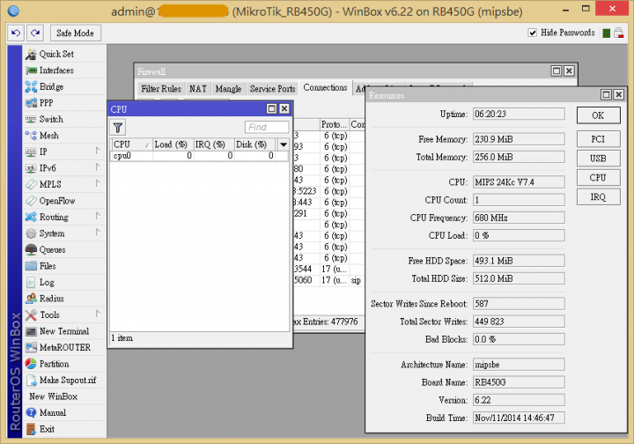Viewport: 634px width, 444px height.
Task: Open the Switch sidebar icon
Action: (x=31, y=119)
